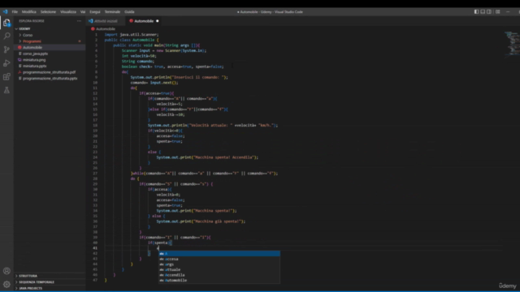Open the Modifica menu
This screenshot has width=520, height=292.
[29, 11]
